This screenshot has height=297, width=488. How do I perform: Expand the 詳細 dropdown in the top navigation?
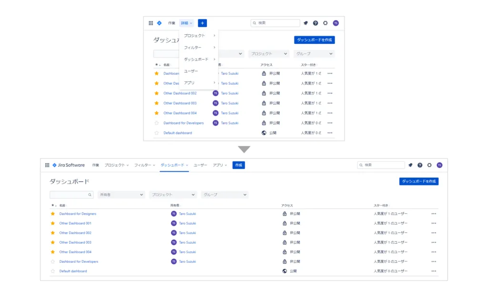(x=186, y=23)
